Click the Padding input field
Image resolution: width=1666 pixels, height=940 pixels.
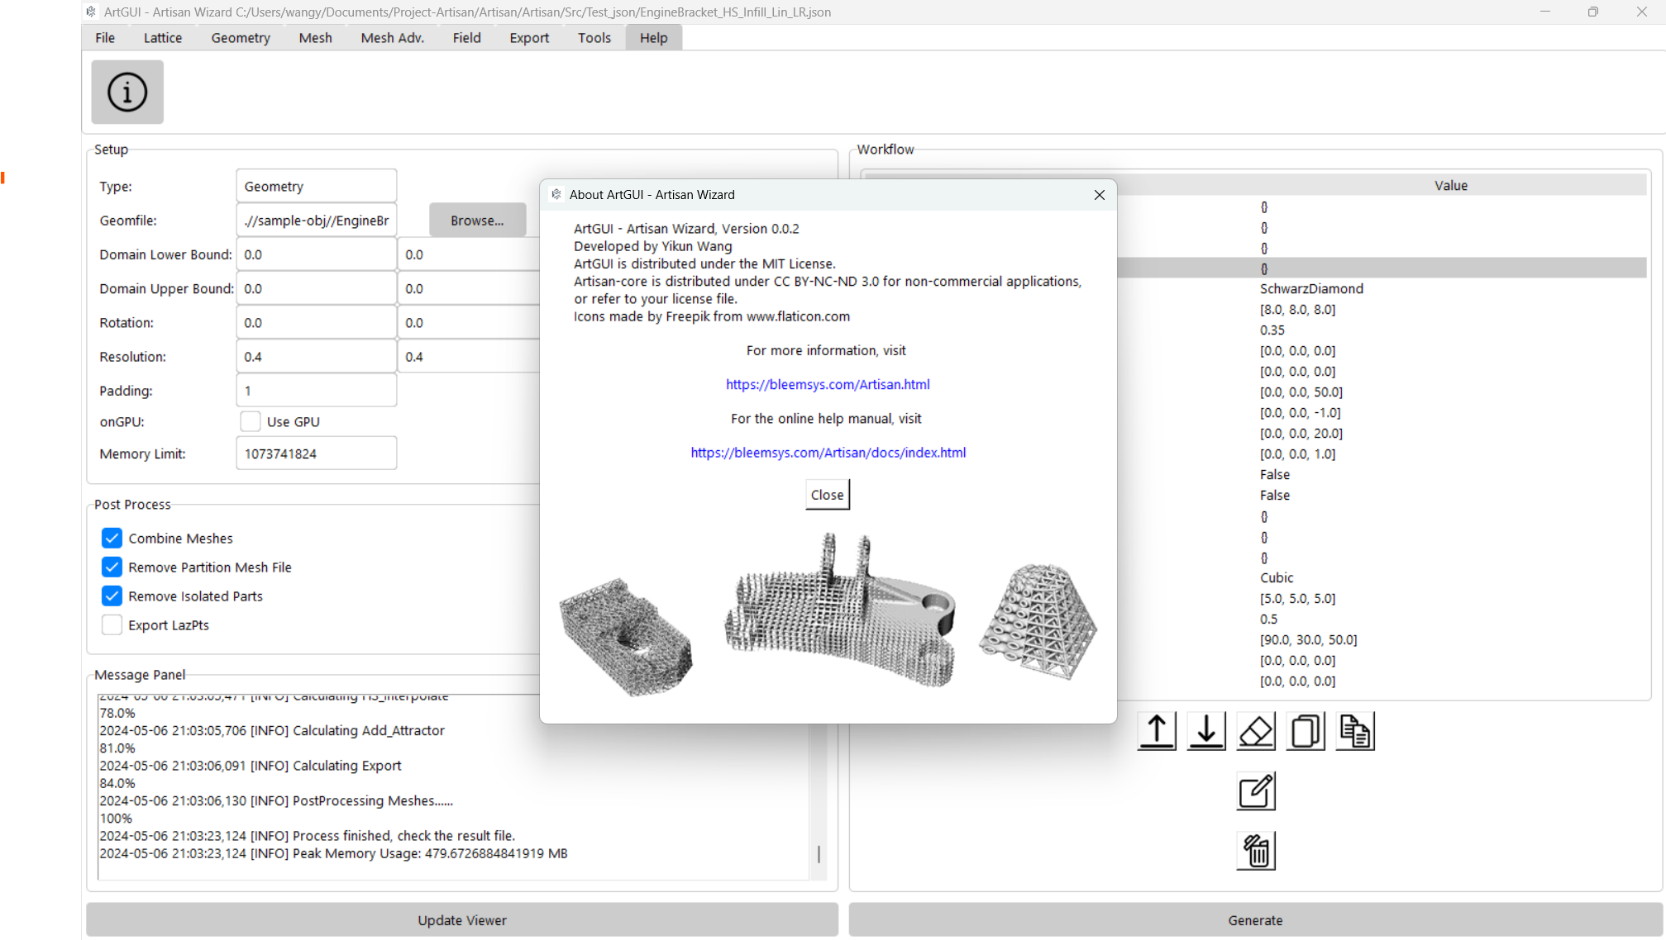[316, 391]
